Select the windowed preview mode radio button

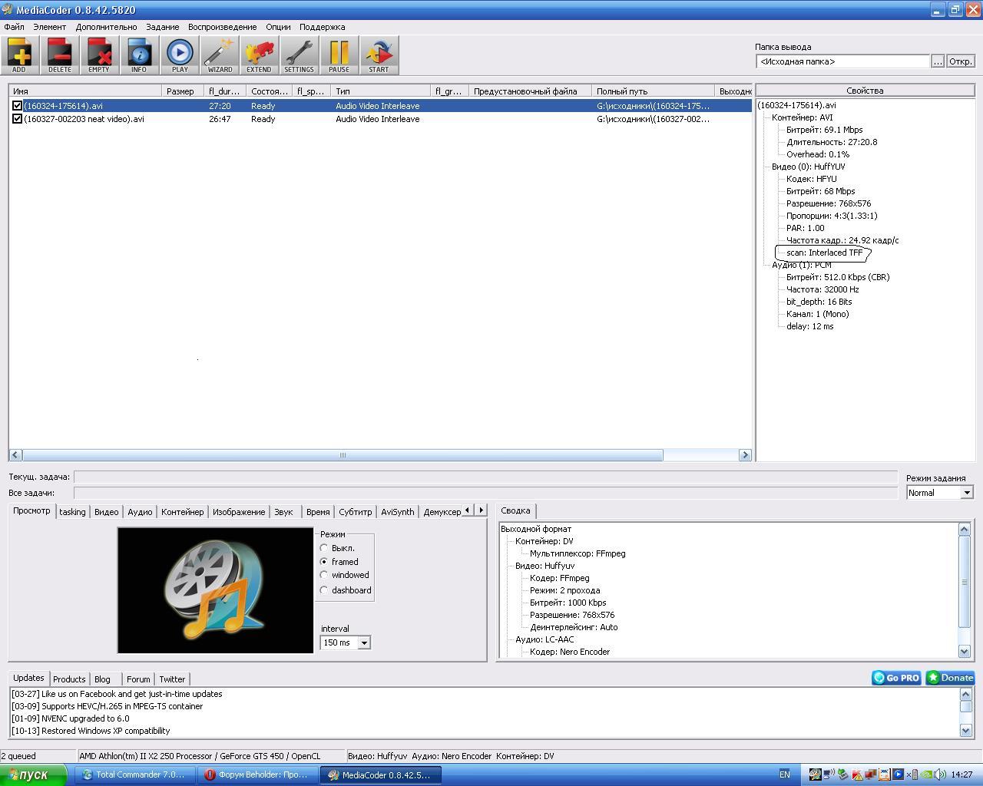click(324, 575)
